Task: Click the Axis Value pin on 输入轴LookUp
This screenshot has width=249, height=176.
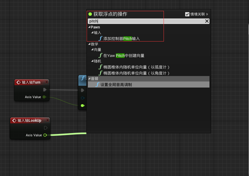Action: (45, 135)
